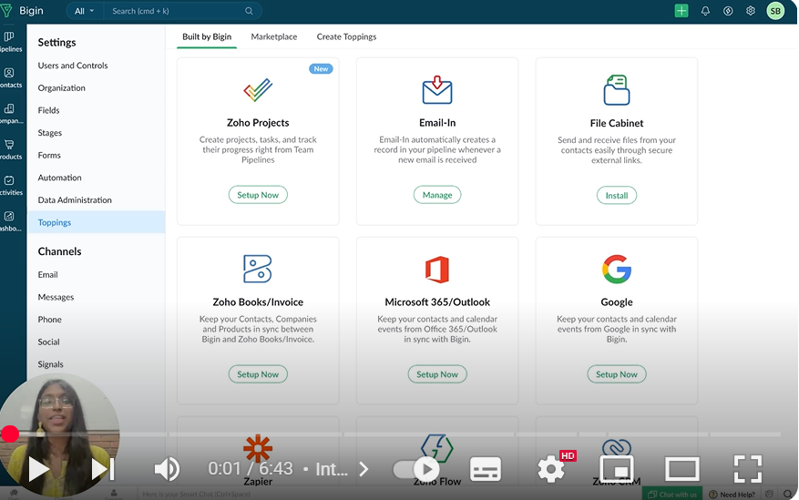Click the red video progress scrubber

[x=10, y=434]
